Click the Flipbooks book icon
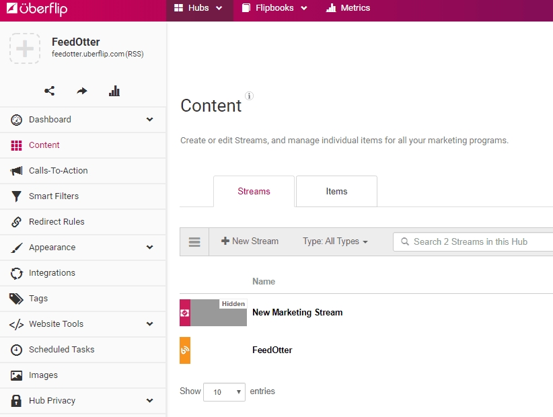Screen dimensions: 553x417 point(246,8)
